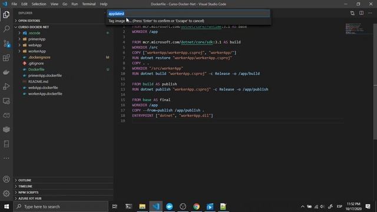Expand the NPM Scripts section
The image size is (377, 212).
point(64,193)
